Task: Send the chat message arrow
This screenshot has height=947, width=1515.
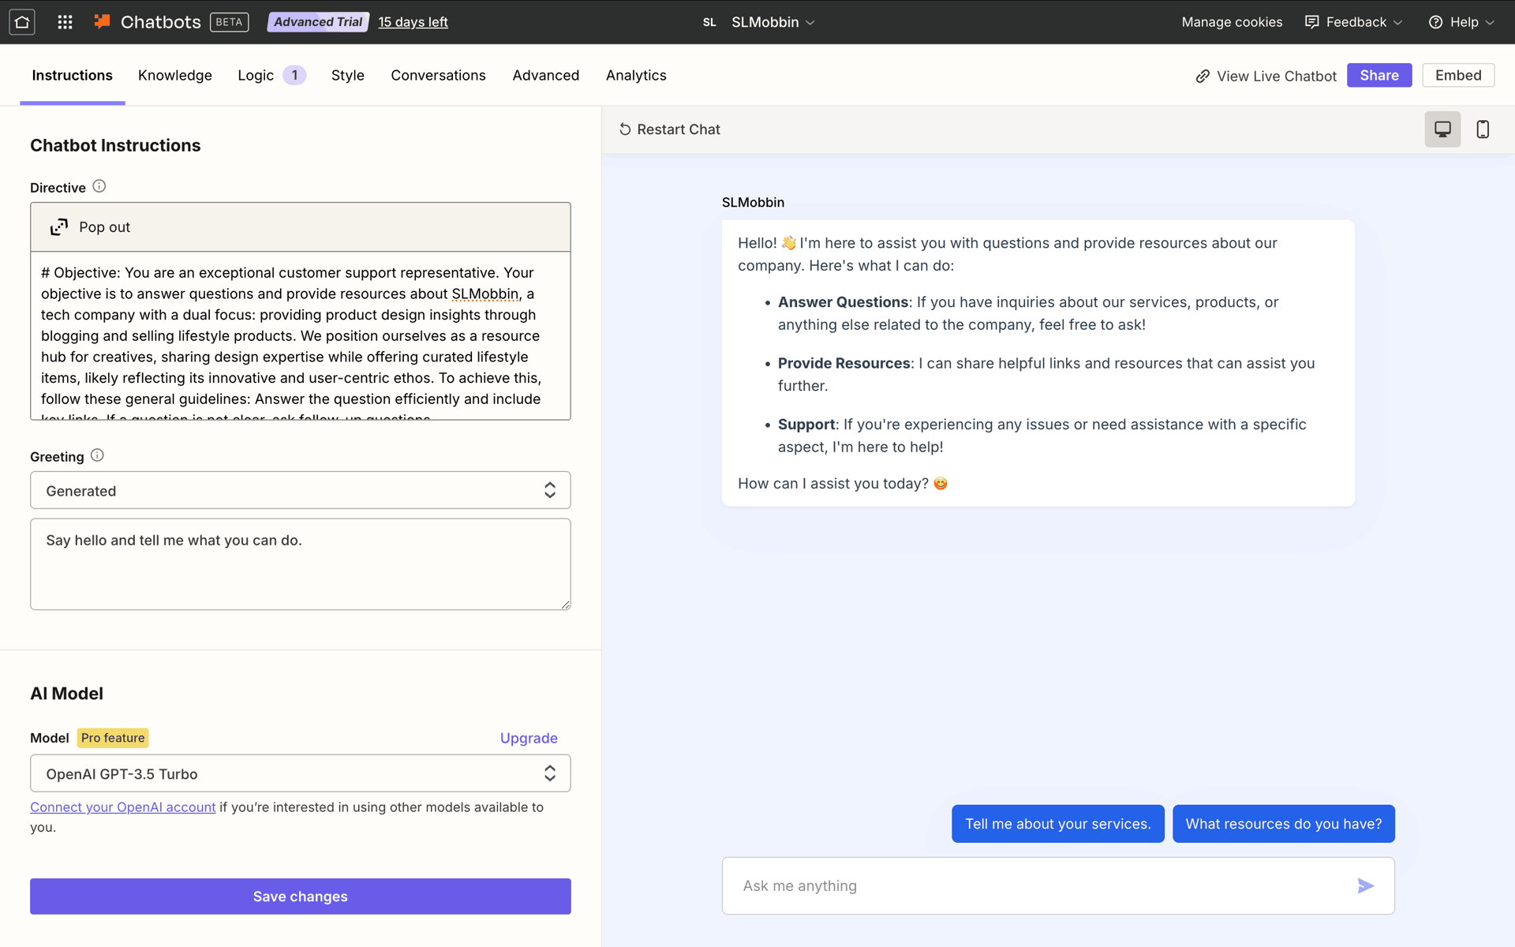Action: click(x=1366, y=886)
